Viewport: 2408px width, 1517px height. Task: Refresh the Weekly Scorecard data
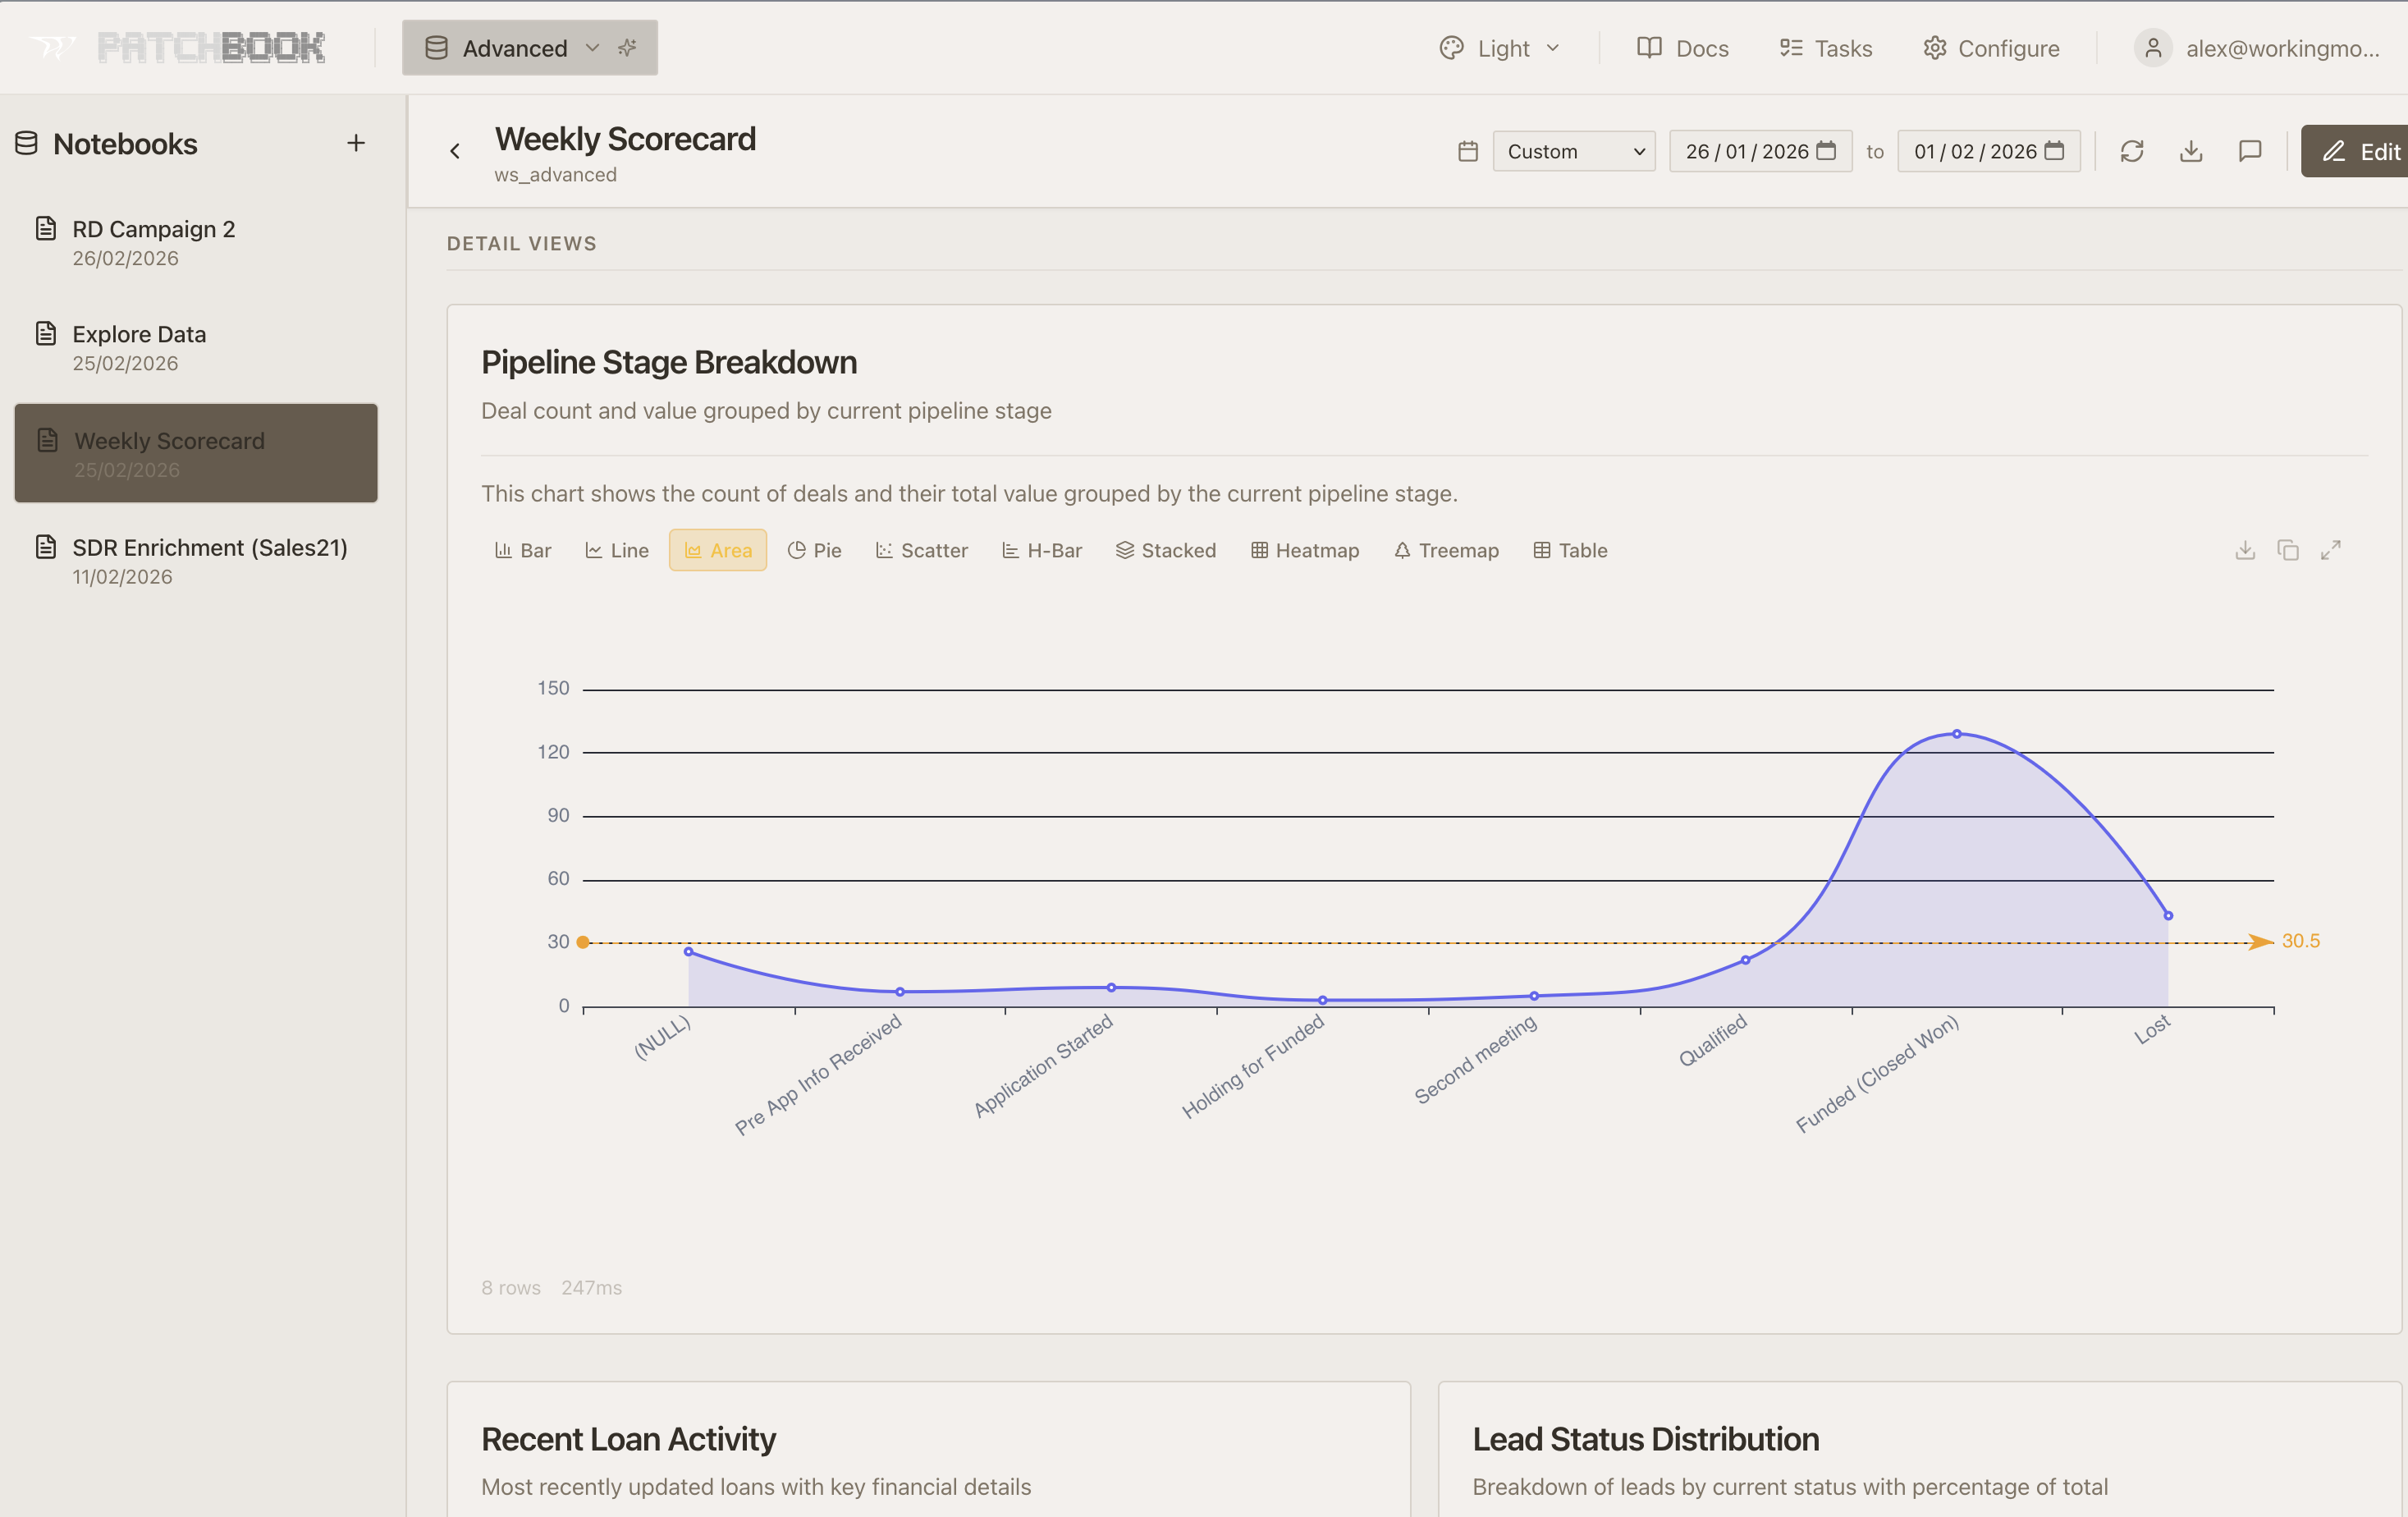coord(2133,151)
